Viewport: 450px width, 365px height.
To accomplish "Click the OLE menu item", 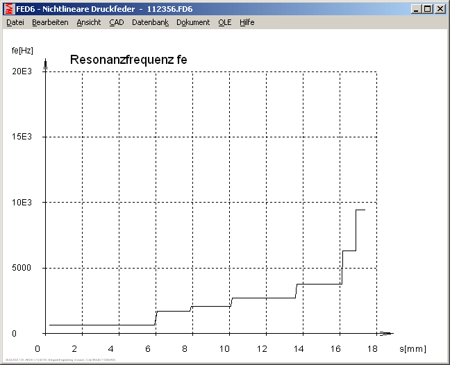I will (224, 22).
